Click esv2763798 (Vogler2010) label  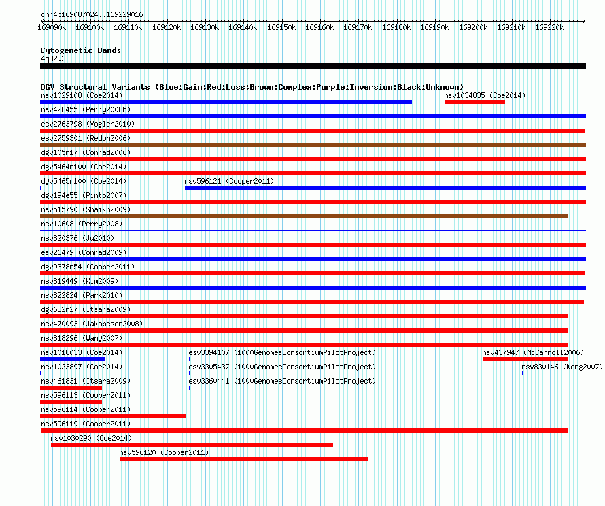pyautogui.click(x=88, y=124)
